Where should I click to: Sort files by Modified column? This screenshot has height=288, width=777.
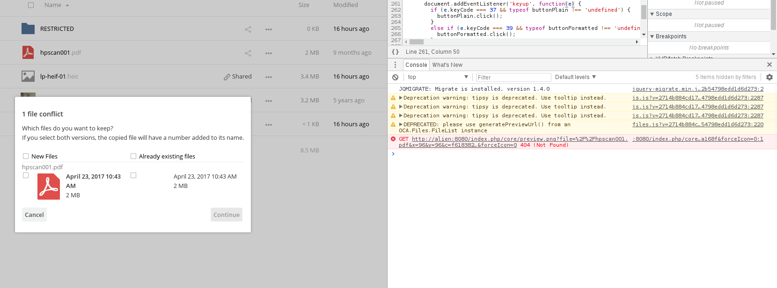coord(345,5)
